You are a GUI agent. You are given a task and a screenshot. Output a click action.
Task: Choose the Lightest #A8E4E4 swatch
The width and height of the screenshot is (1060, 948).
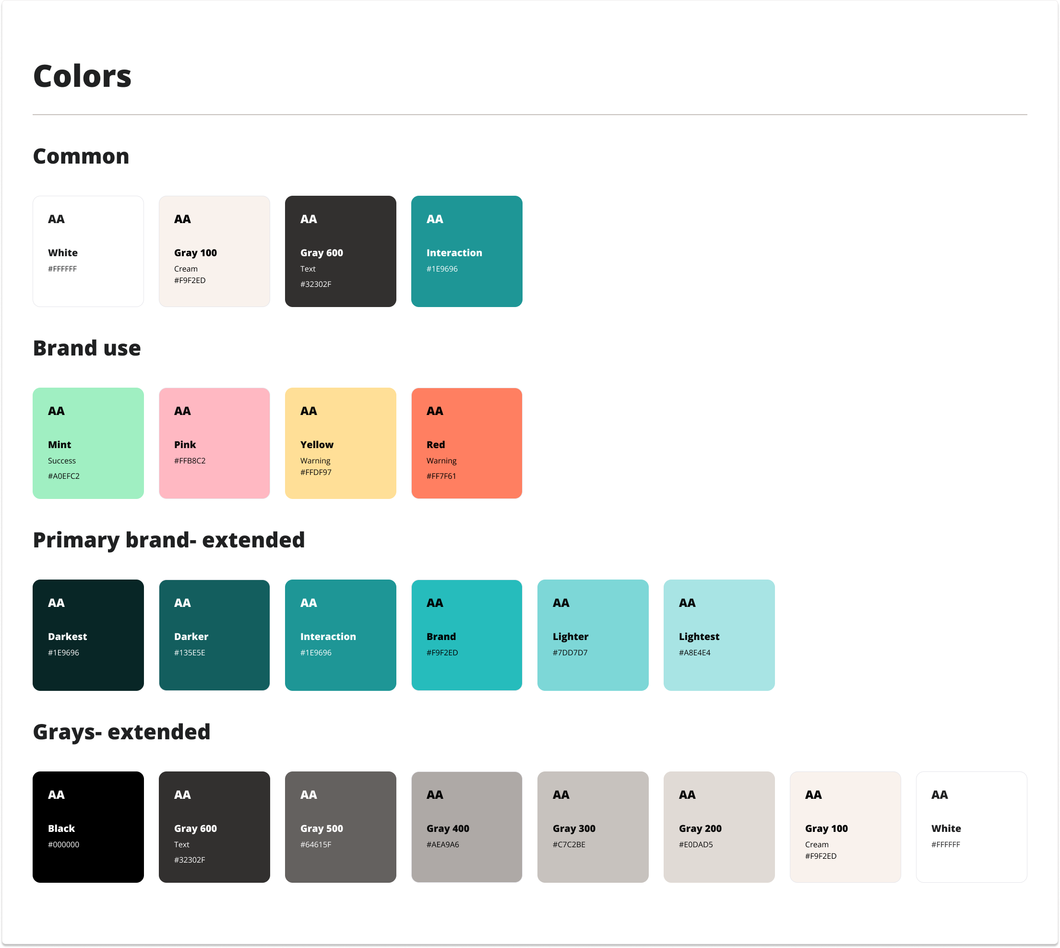pos(719,635)
